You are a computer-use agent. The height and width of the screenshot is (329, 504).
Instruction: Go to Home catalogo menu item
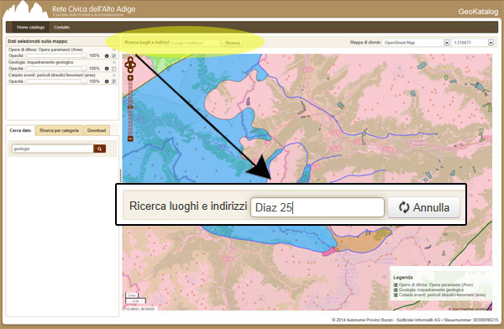pos(30,28)
